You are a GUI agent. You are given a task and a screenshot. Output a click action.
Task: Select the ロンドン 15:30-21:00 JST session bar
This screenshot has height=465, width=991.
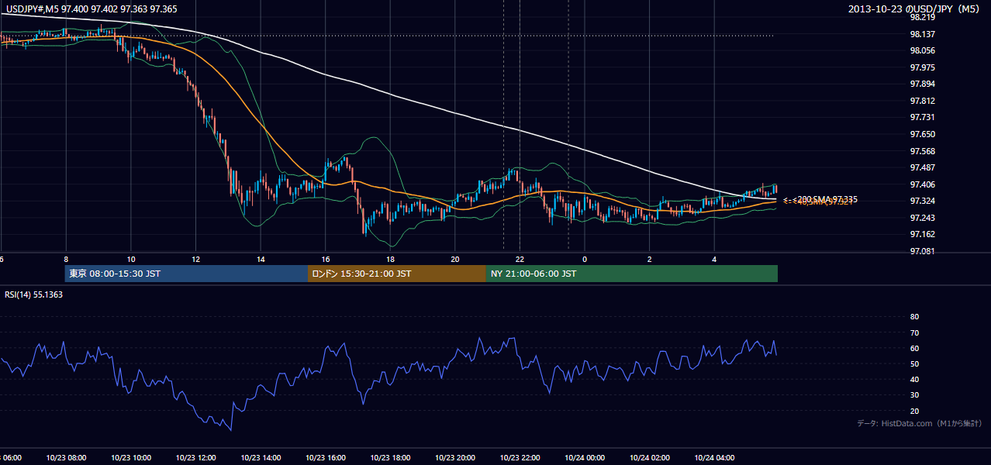pos(397,274)
